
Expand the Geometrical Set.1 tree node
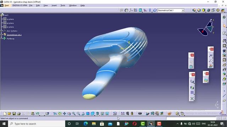[2, 35]
